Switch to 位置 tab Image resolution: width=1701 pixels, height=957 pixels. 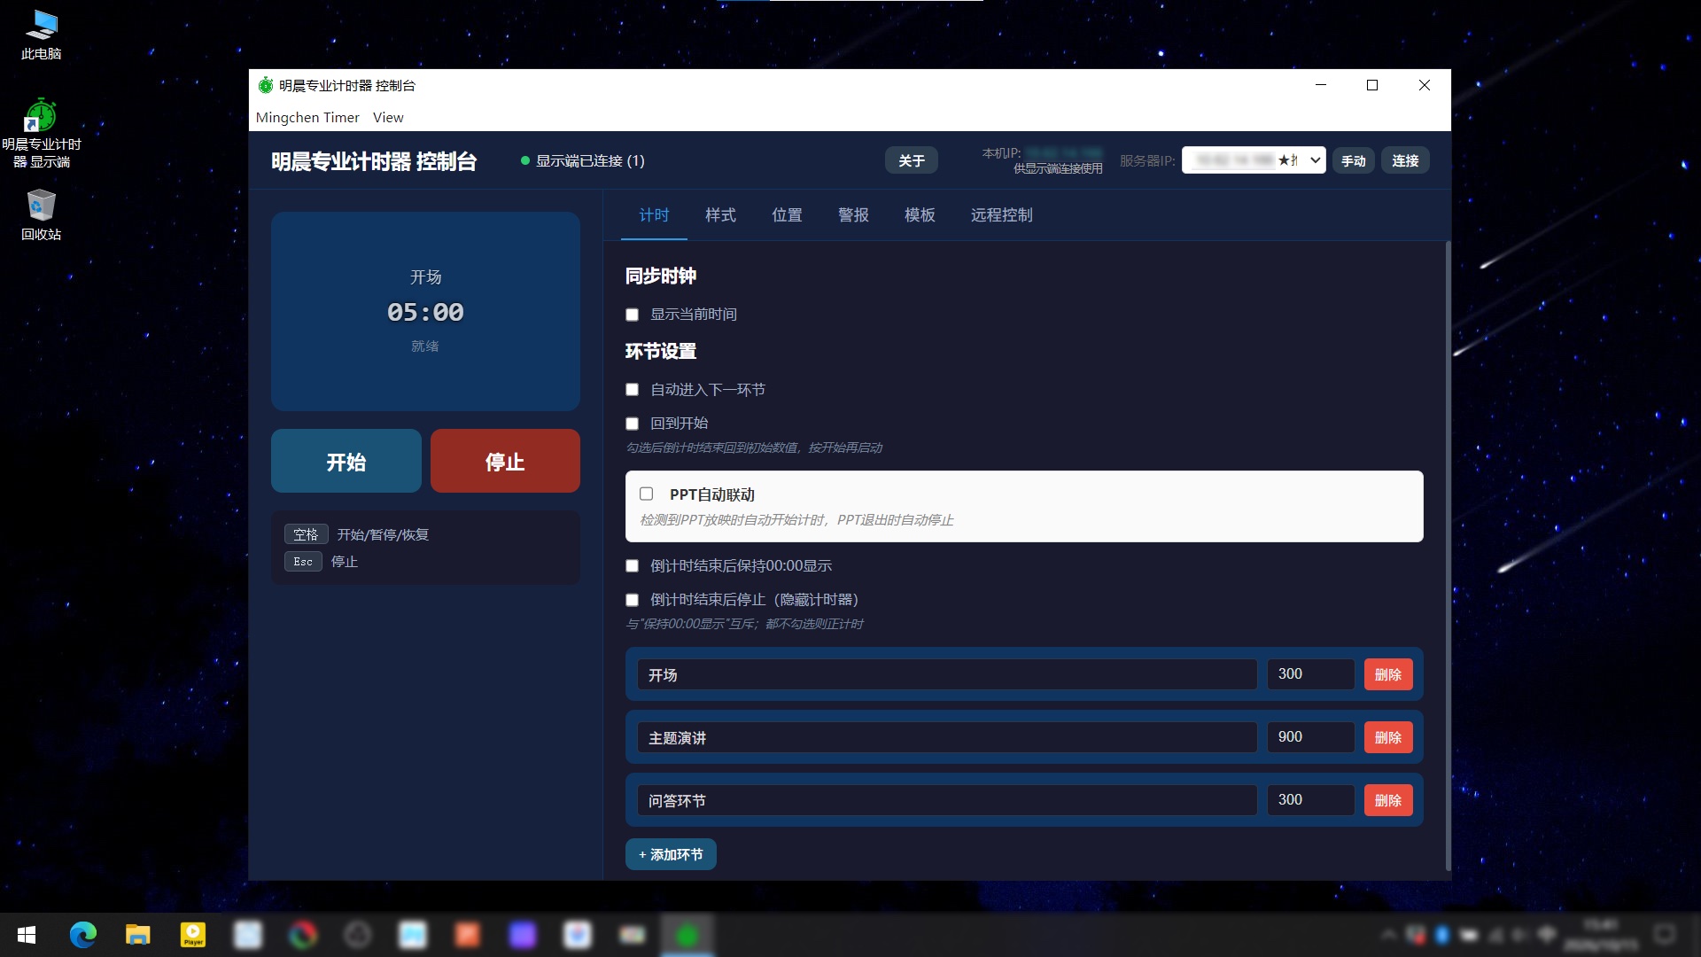(x=787, y=215)
